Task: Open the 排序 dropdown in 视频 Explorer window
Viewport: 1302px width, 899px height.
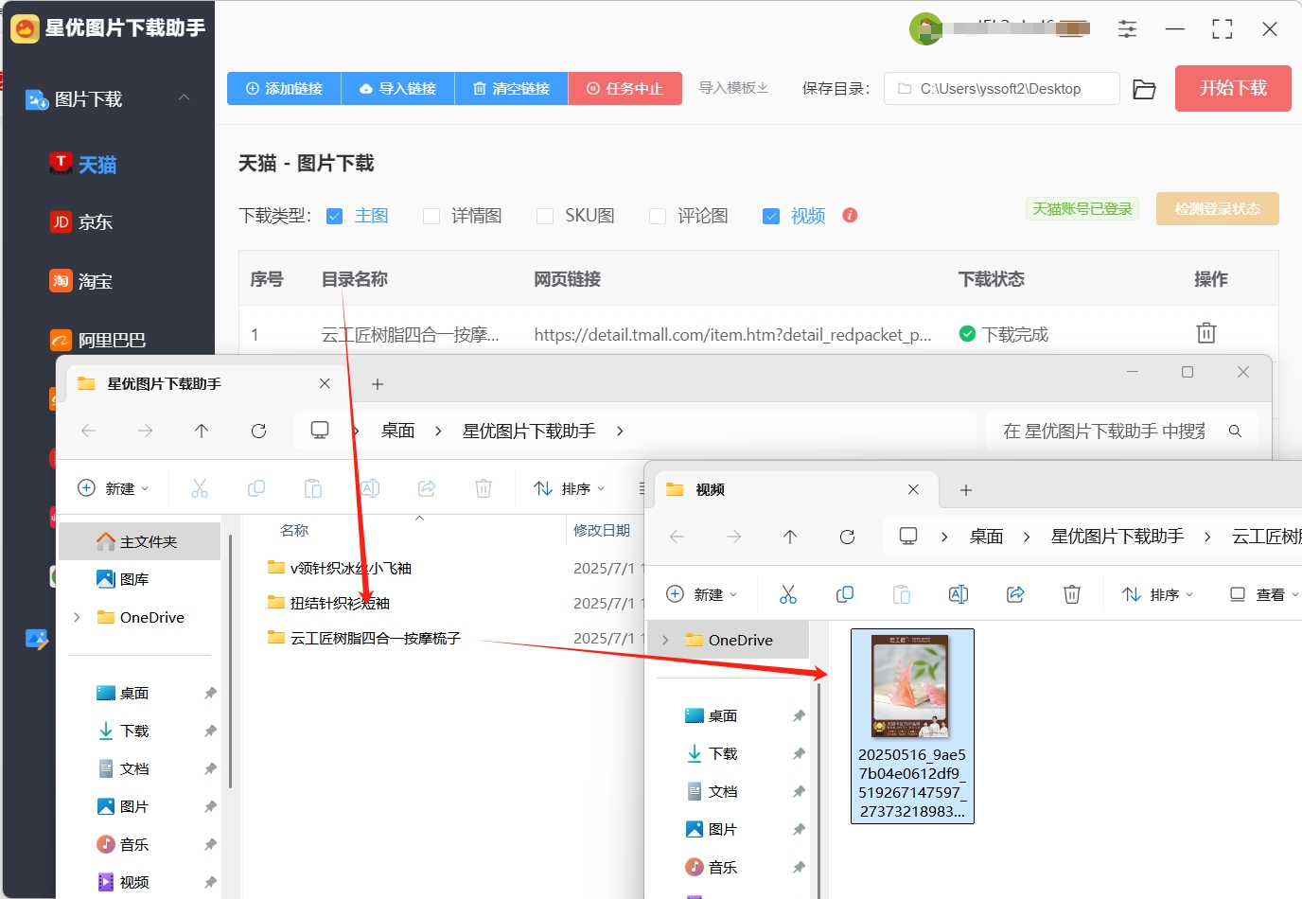Action: point(1158,594)
